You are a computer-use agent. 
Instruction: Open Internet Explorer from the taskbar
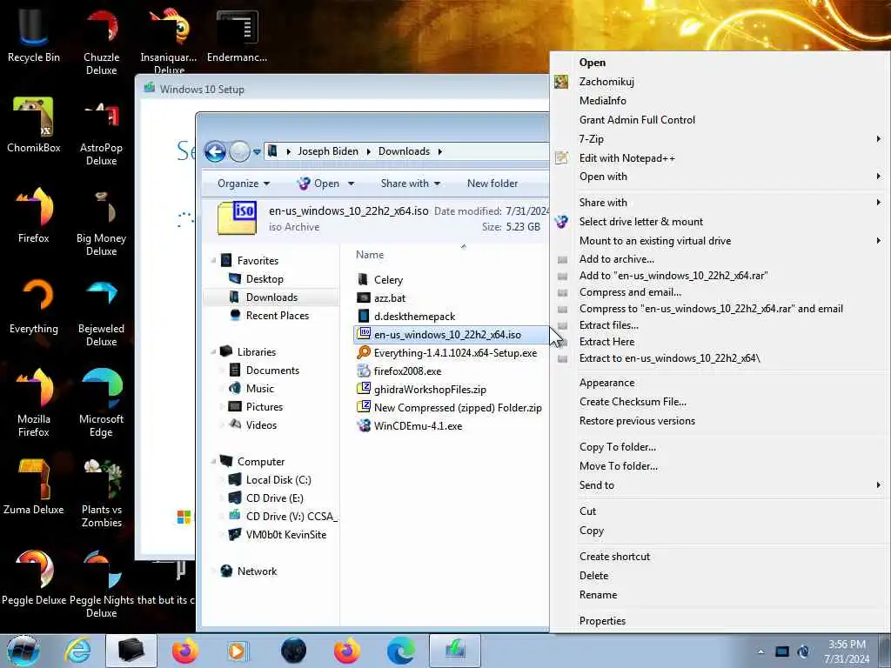click(77, 651)
